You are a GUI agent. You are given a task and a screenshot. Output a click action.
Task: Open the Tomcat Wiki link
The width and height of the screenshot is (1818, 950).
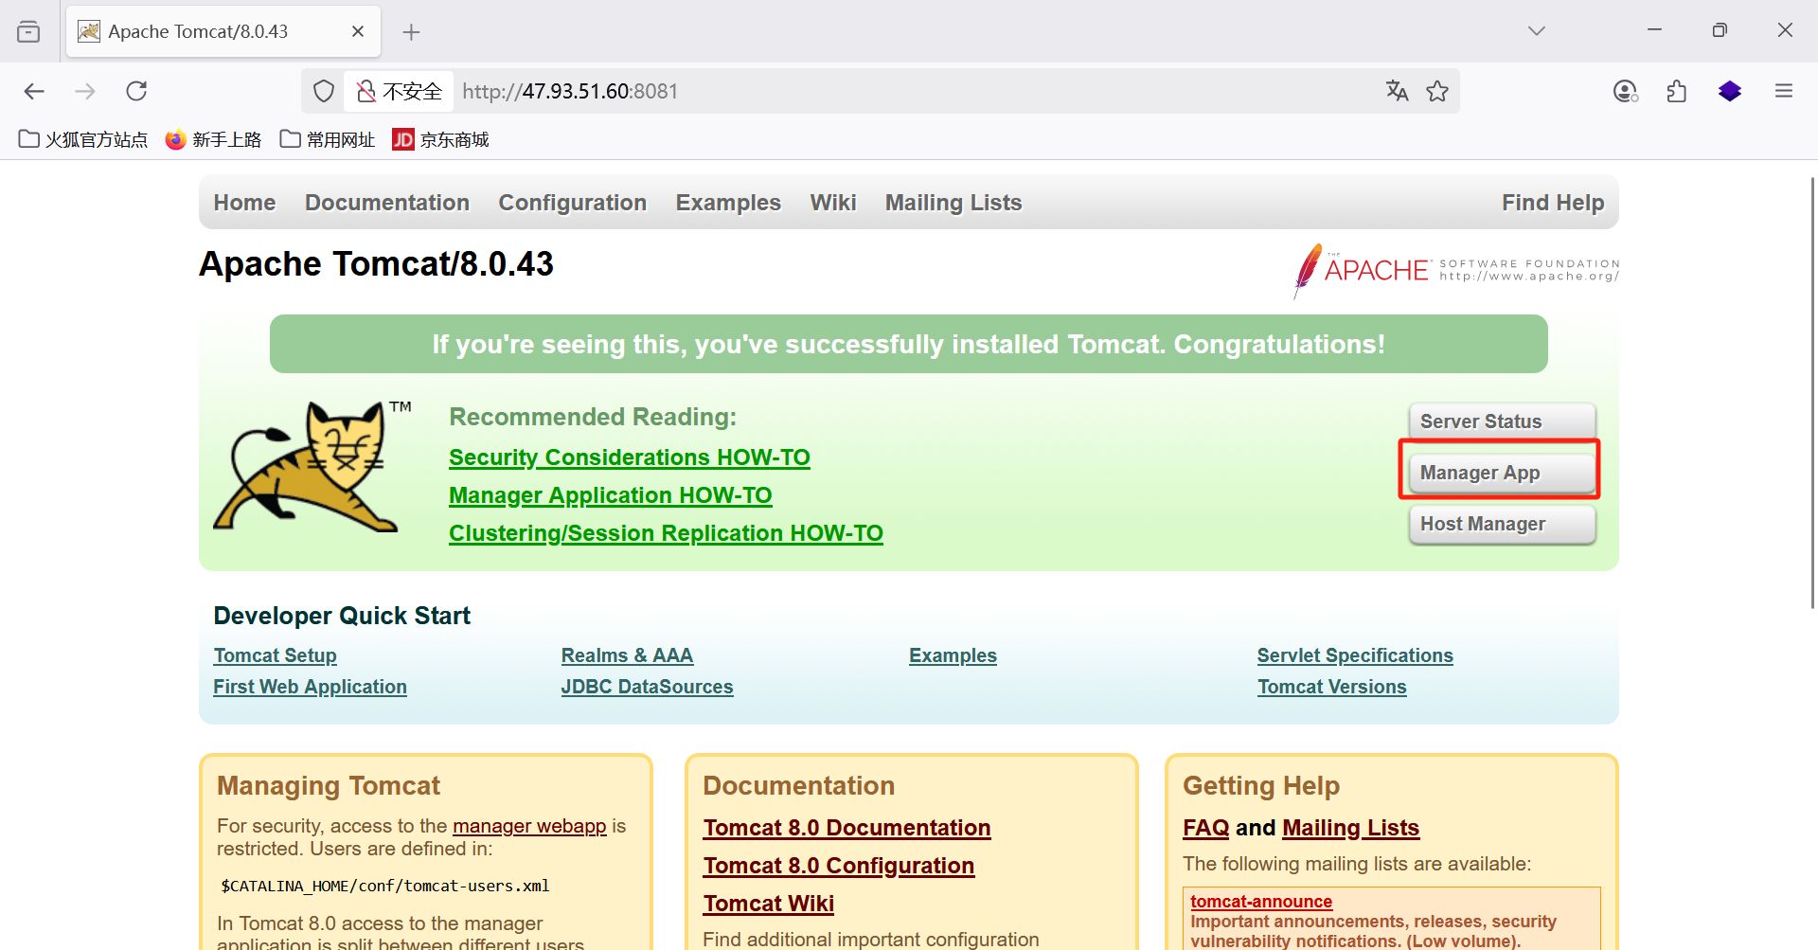(768, 904)
